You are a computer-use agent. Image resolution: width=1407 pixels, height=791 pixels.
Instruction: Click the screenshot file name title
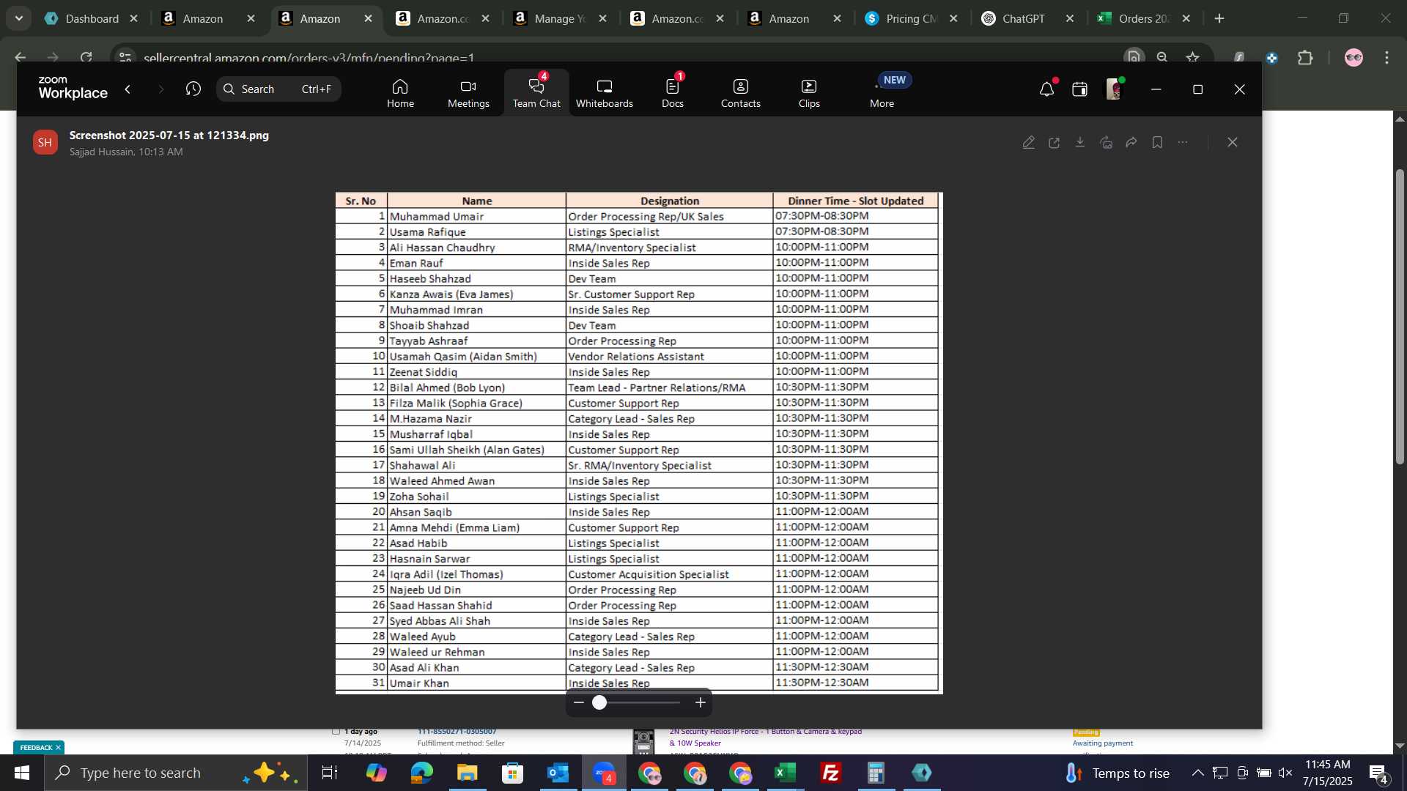169,135
